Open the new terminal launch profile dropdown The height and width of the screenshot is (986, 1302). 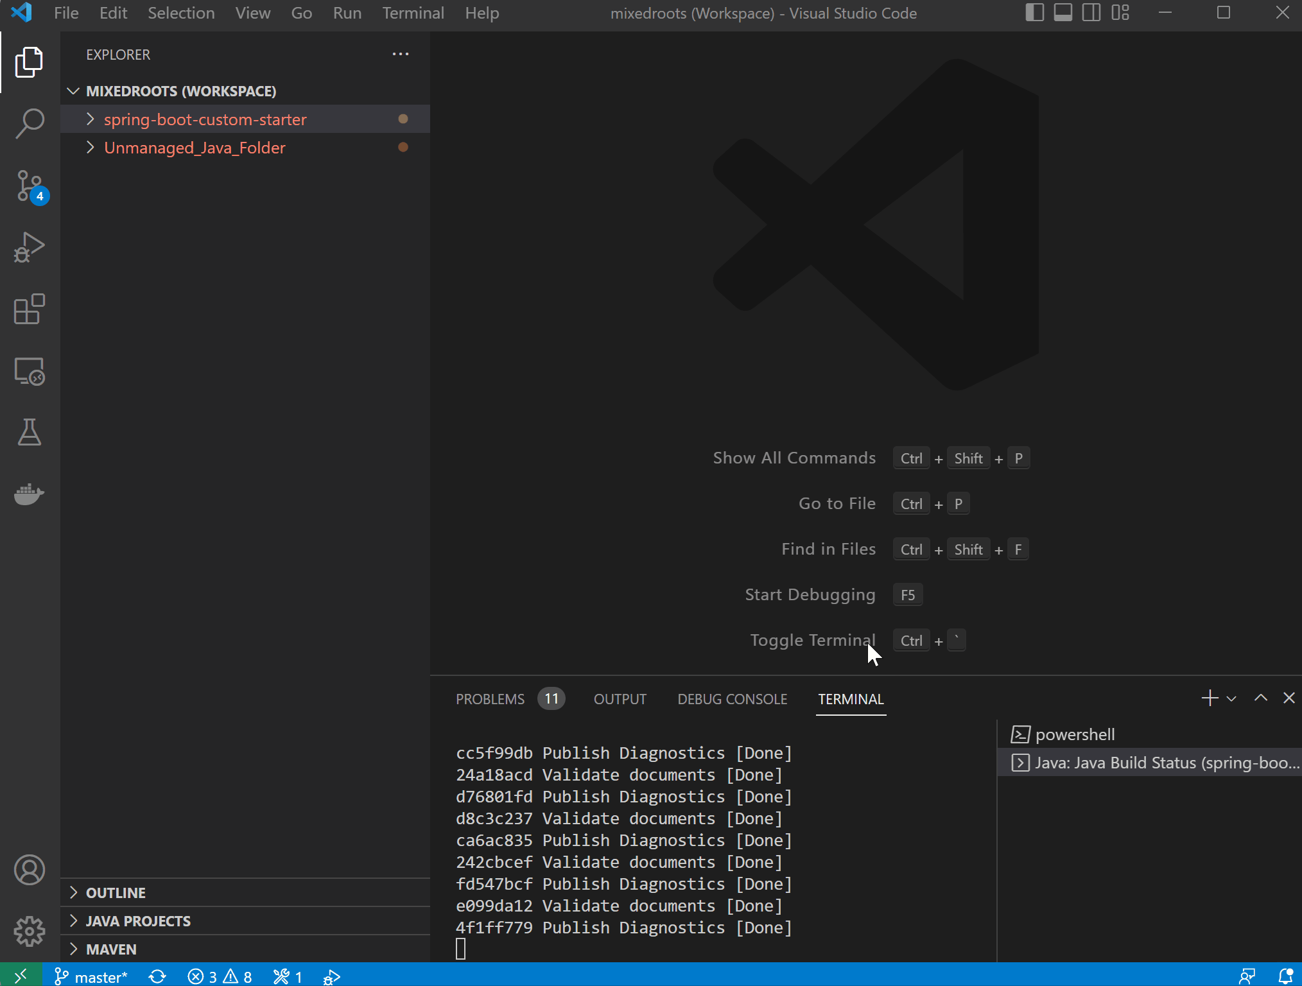tap(1231, 698)
